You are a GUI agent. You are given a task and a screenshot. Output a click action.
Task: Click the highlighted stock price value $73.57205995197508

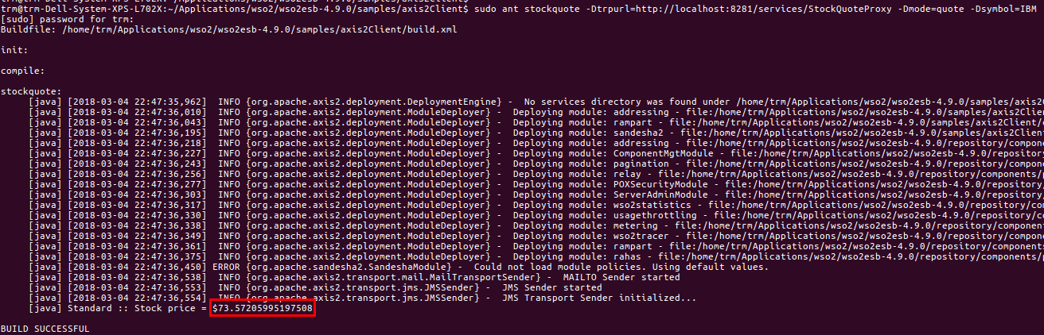[x=263, y=308]
